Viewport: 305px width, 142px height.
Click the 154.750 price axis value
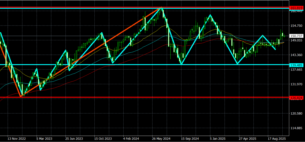coord(297,26)
